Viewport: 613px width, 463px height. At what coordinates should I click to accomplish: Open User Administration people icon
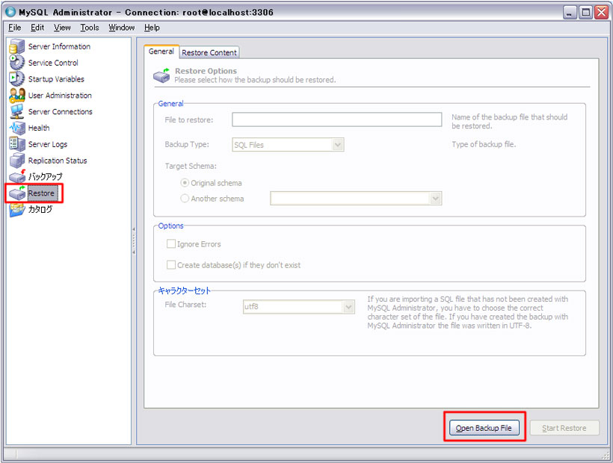coord(16,96)
